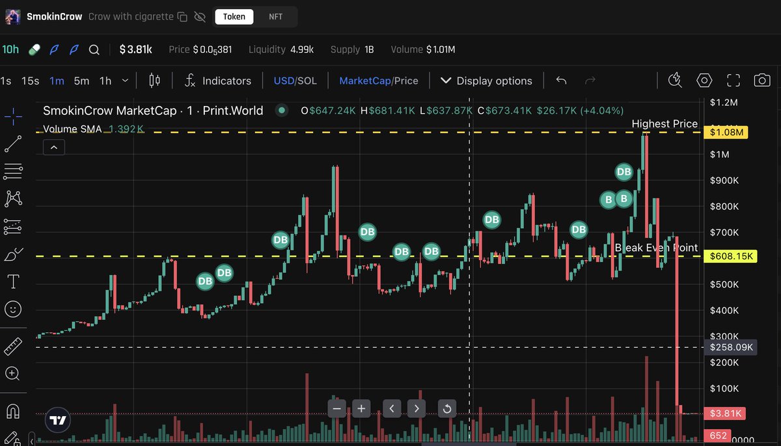
Task: Expand the Display options dropdown
Action: pyautogui.click(x=486, y=81)
